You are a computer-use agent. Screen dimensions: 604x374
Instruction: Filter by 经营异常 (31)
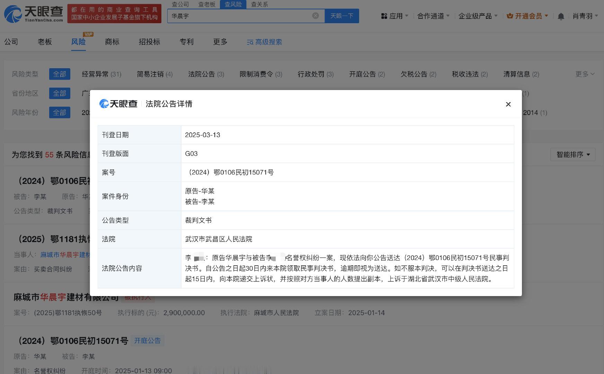[101, 74]
